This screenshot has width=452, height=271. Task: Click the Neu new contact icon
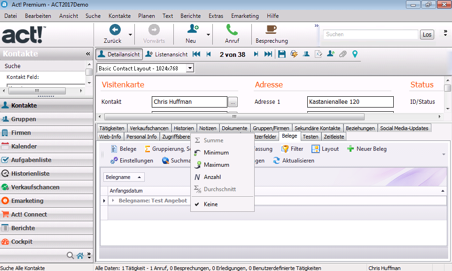tap(193, 29)
